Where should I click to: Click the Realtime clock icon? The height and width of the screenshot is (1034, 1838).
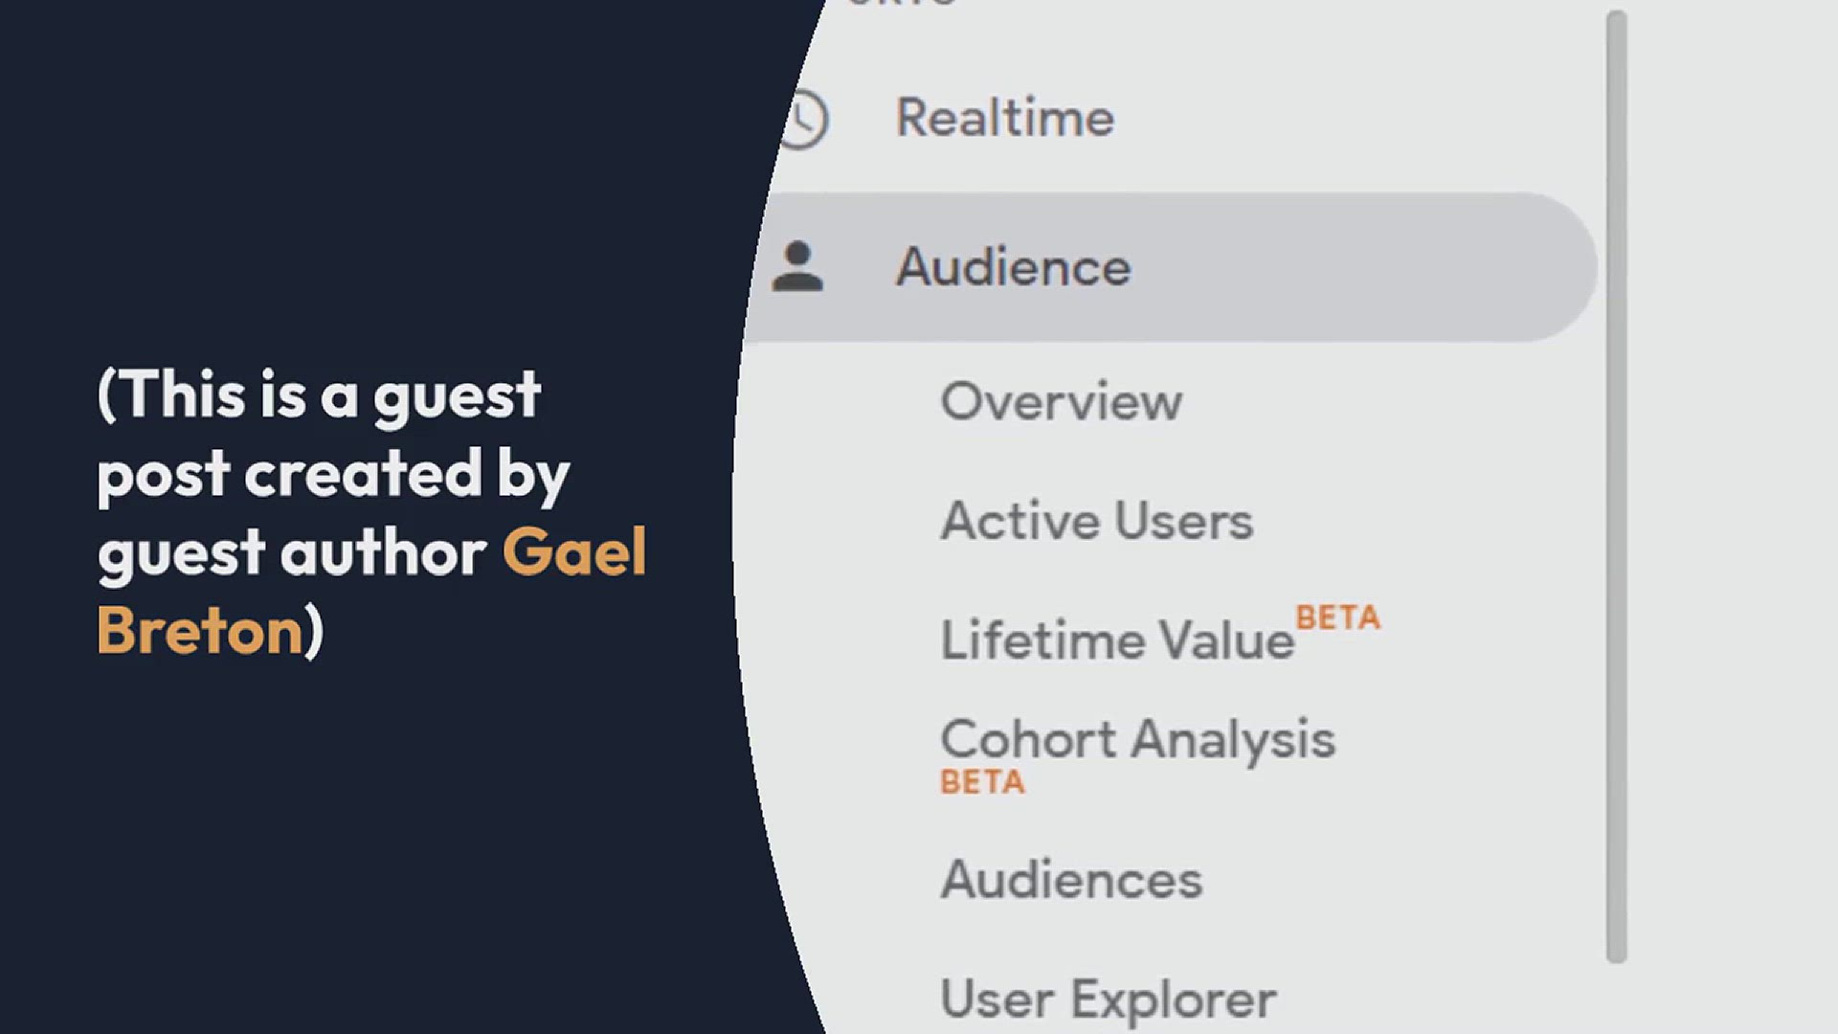click(804, 120)
